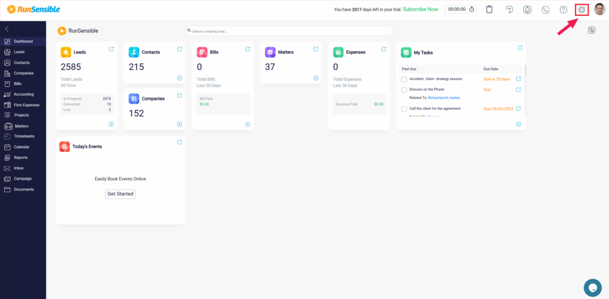Viewport: 609px width, 299px height.
Task: Click the In Progress 2575 row
Action: (x=87, y=98)
